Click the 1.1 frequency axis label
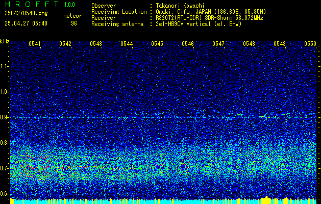Image resolution: width=321 pixels, height=204 pixels. pyautogui.click(x=4, y=66)
